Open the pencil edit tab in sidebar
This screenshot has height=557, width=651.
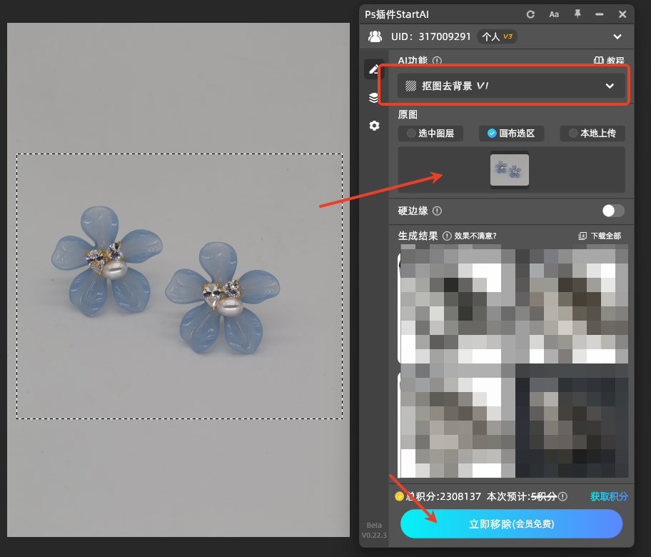point(373,69)
